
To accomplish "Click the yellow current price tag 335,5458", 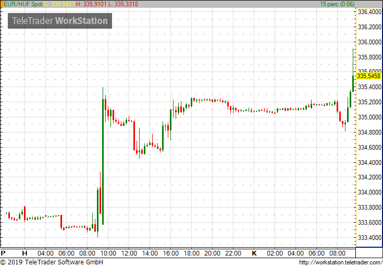I will (x=368, y=76).
